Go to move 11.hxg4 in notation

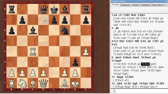click(x=116, y=61)
